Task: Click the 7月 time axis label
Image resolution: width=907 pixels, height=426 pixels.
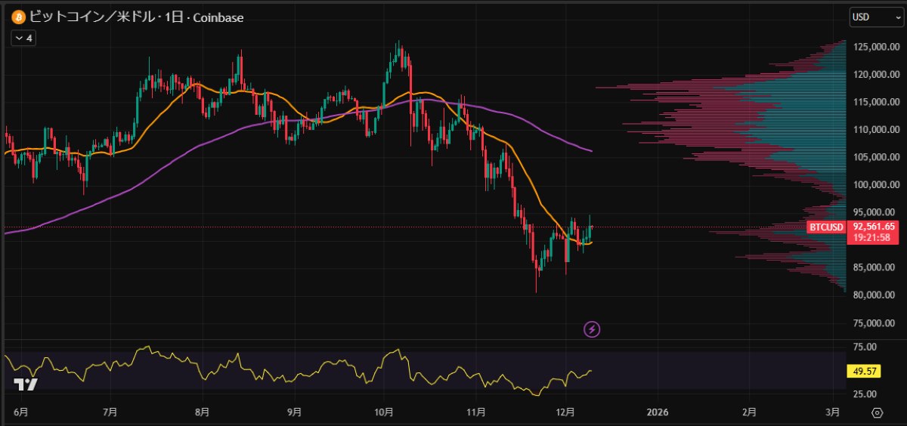Action: click(110, 412)
